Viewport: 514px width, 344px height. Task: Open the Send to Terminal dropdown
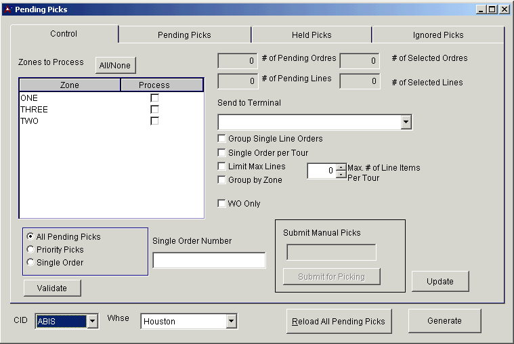click(x=406, y=123)
